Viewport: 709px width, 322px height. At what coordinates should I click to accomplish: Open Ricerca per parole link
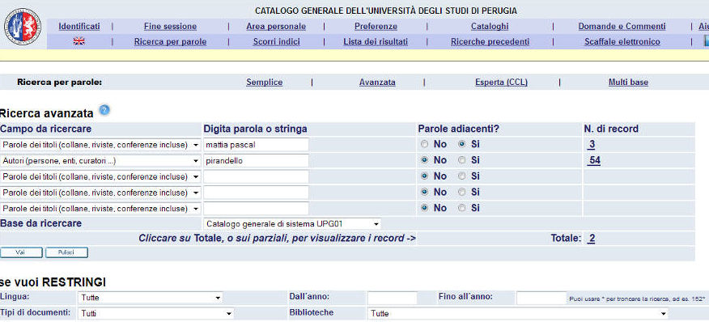pyautogui.click(x=171, y=41)
